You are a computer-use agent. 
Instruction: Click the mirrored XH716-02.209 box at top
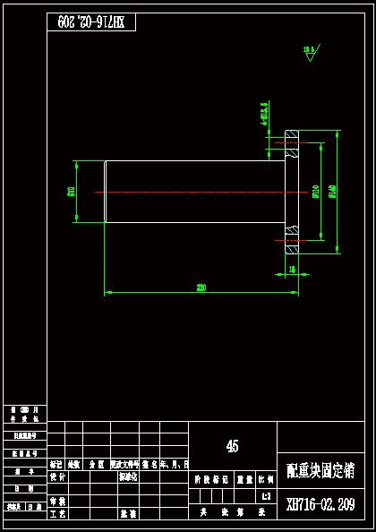[91, 22]
